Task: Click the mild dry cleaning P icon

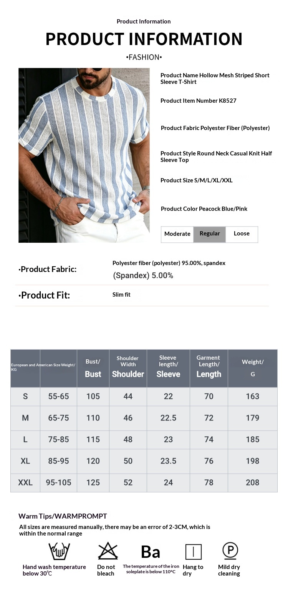Action: pos(230,551)
